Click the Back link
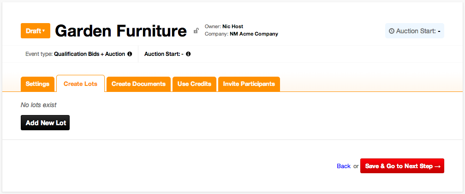 point(344,166)
